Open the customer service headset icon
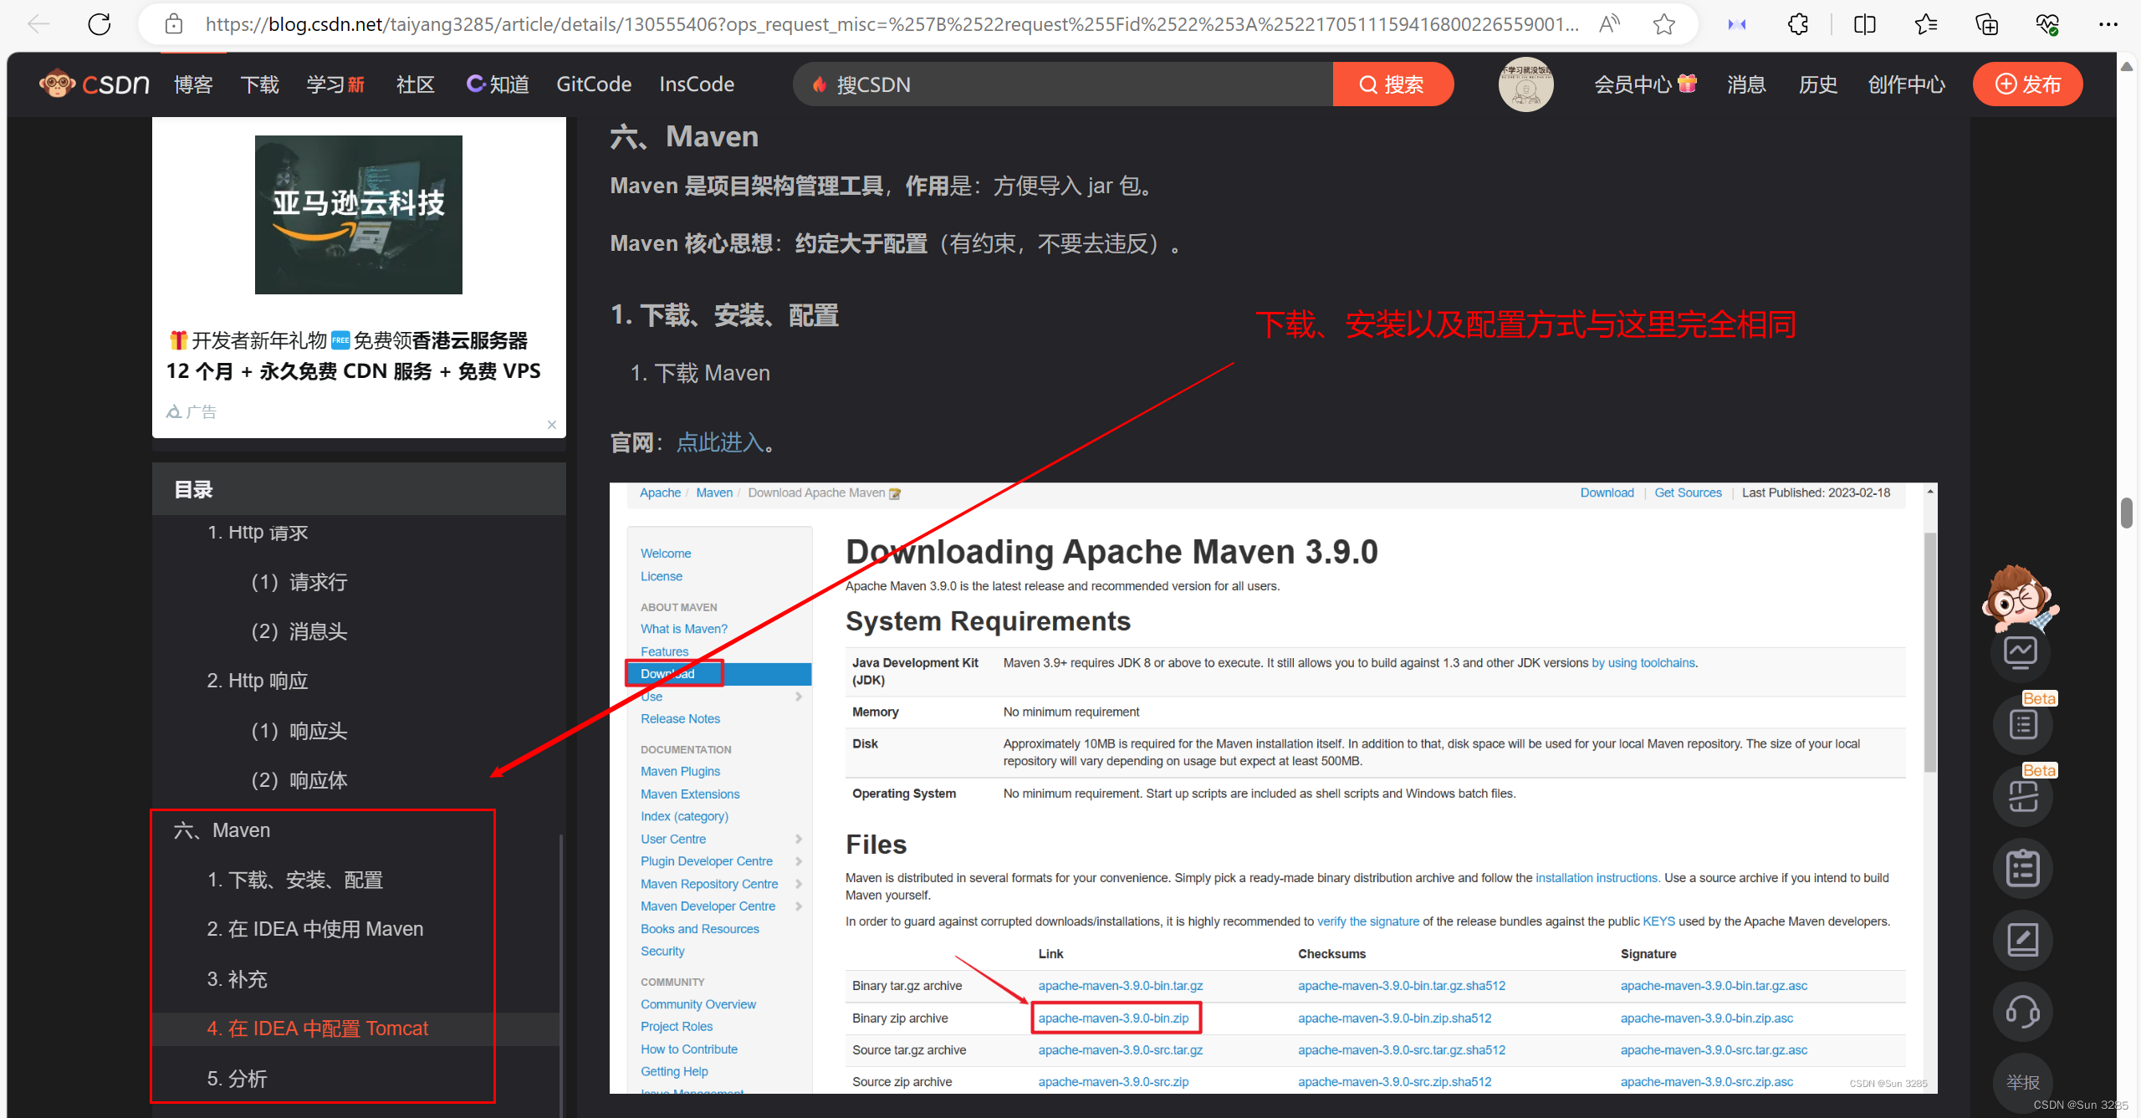The image size is (2141, 1118). coord(2022,1012)
